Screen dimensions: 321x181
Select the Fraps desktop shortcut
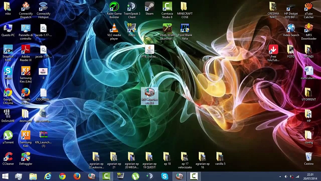click(132, 30)
